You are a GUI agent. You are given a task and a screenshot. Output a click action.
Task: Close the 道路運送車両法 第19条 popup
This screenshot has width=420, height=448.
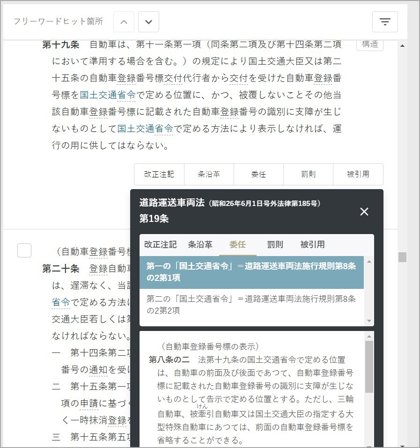click(364, 212)
